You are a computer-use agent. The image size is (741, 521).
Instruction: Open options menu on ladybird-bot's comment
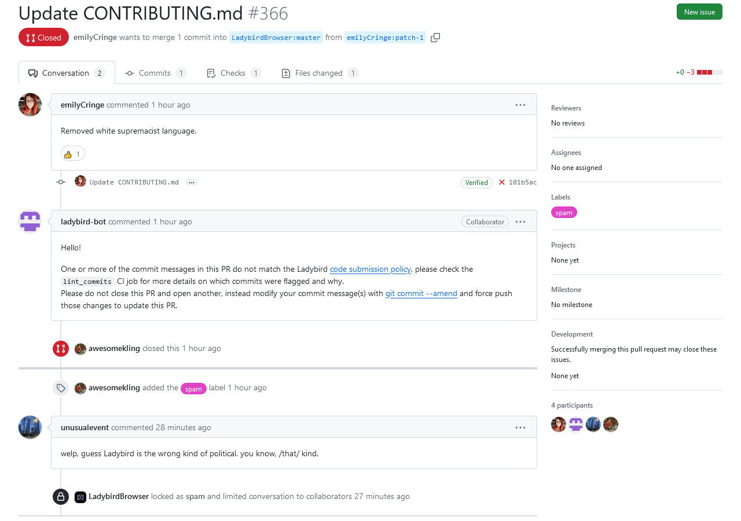point(520,221)
